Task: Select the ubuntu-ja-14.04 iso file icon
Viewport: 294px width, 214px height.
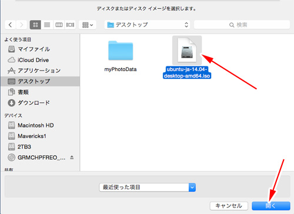Action: [187, 51]
